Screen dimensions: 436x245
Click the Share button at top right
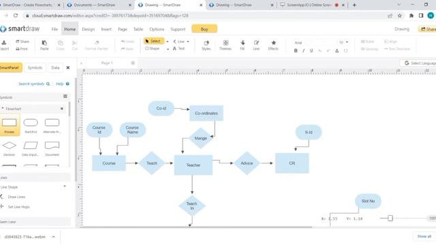click(x=428, y=29)
